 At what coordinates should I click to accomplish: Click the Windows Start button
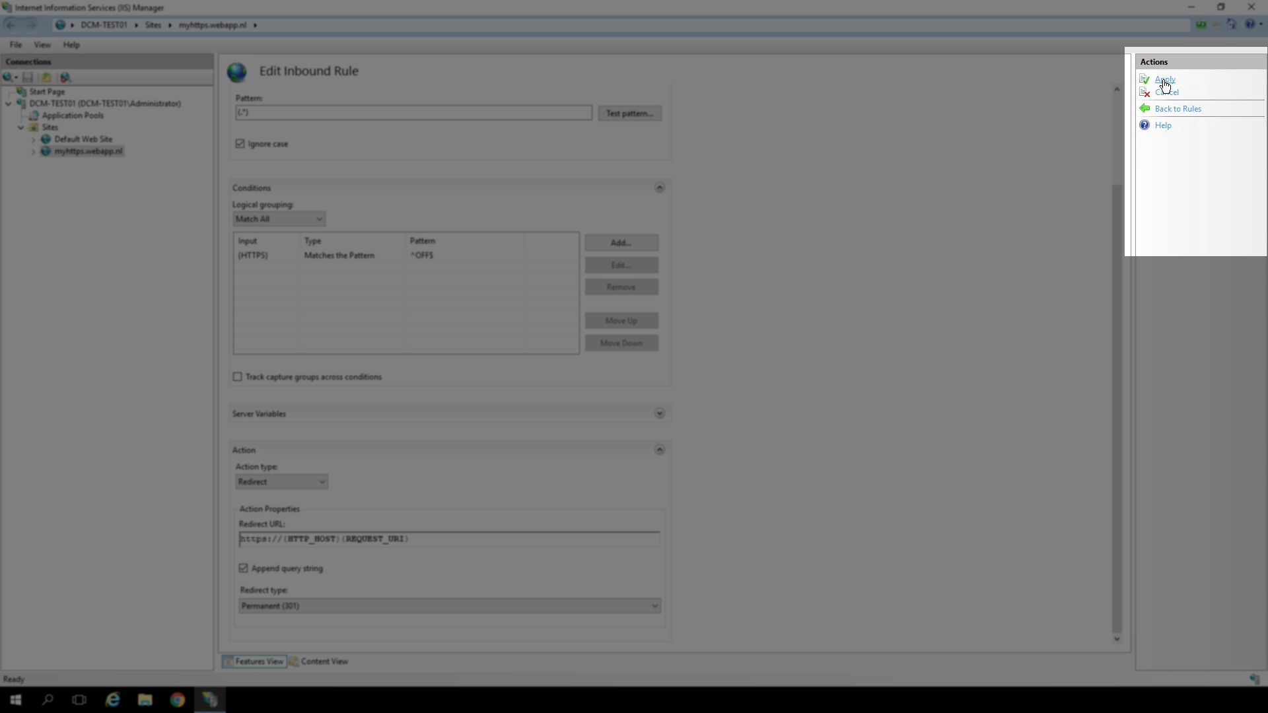click(16, 700)
